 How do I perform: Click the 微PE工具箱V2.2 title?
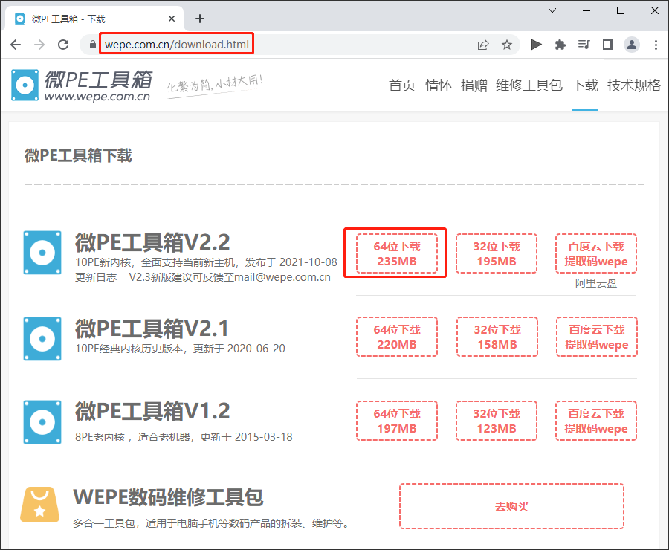tap(152, 242)
